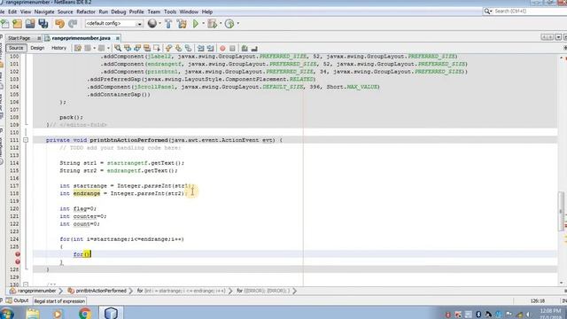The width and height of the screenshot is (567, 319).
Task: Undo the last edit with Undo icon
Action: pos(59,24)
